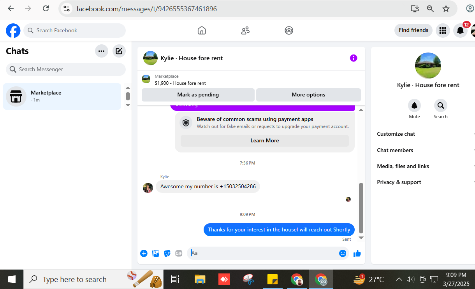Open more actions plus icon in composer
Screen dimensions: 475x289
(144, 253)
